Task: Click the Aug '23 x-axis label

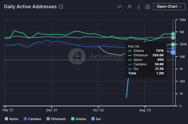Action: click(x=145, y=110)
